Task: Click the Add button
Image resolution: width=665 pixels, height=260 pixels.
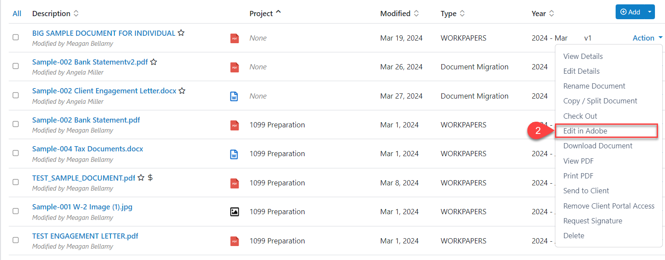Action: [x=630, y=12]
